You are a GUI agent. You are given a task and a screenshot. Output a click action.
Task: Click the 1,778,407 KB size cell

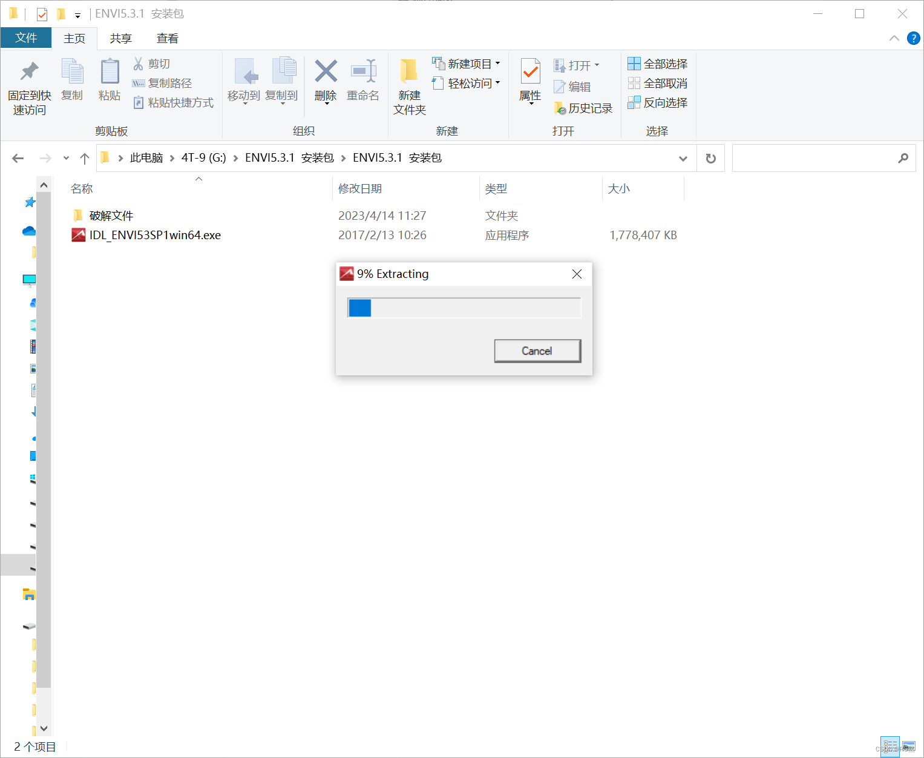coord(643,235)
